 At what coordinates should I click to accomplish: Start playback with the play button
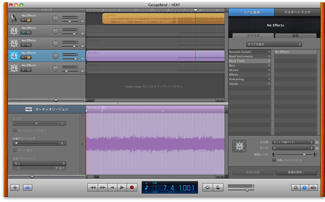122,188
